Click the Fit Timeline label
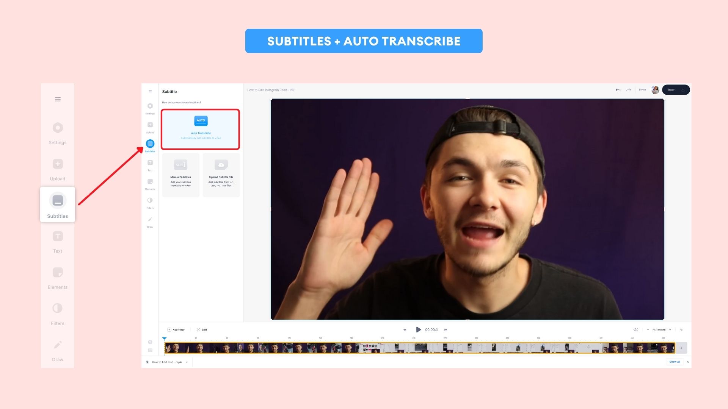The width and height of the screenshot is (728, 409). tap(659, 329)
